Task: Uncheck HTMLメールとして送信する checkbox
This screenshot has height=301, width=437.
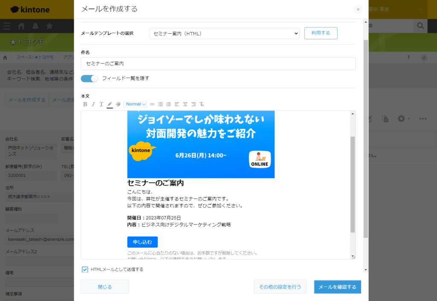Action: coord(85,269)
